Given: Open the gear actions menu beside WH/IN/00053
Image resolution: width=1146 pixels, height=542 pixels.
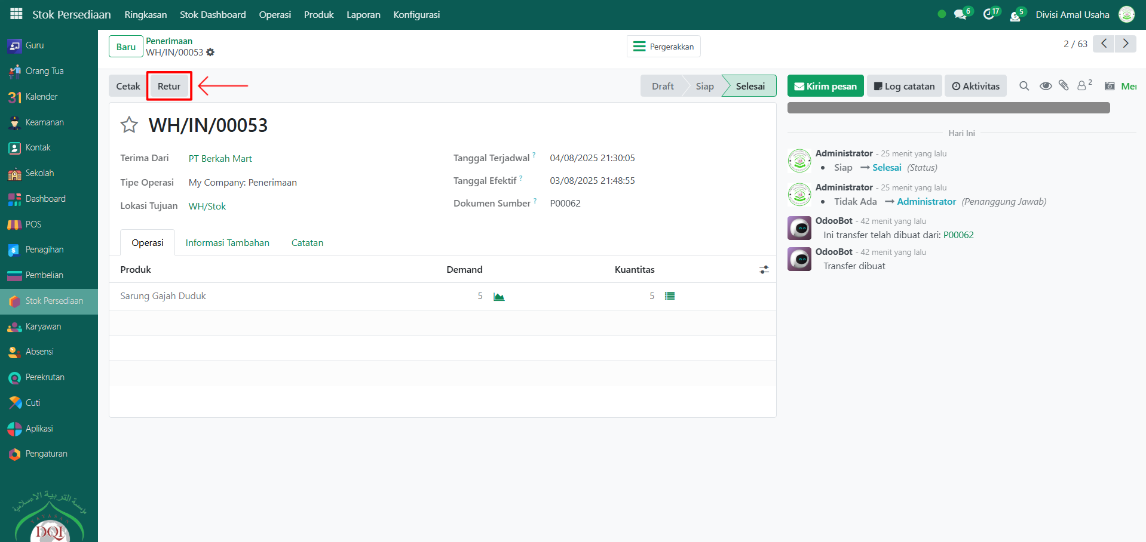Looking at the screenshot, I should [210, 53].
